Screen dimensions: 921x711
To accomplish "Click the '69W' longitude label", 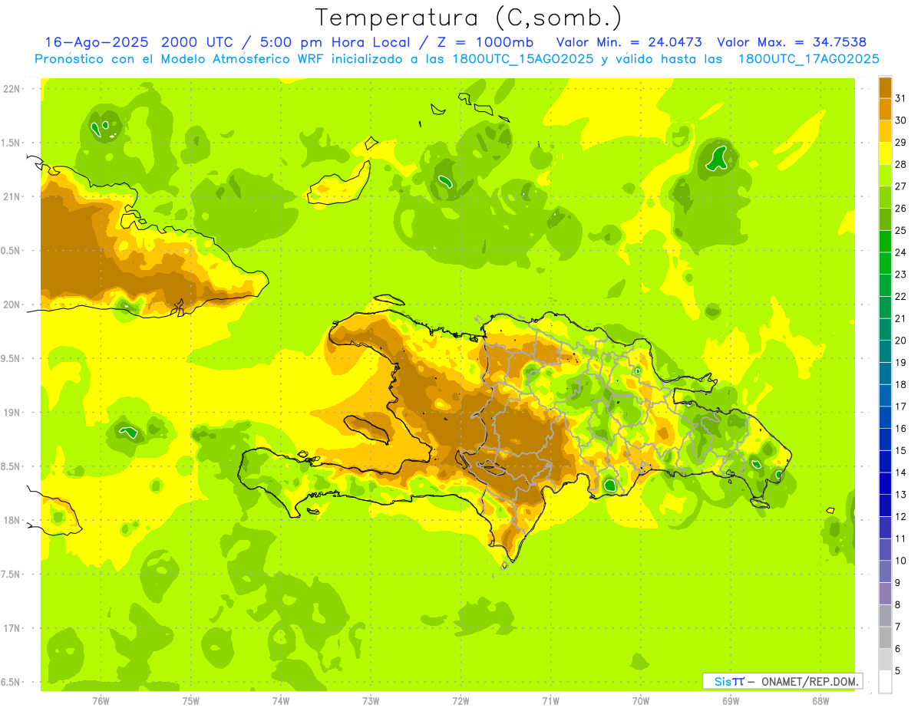I will 731,700.
